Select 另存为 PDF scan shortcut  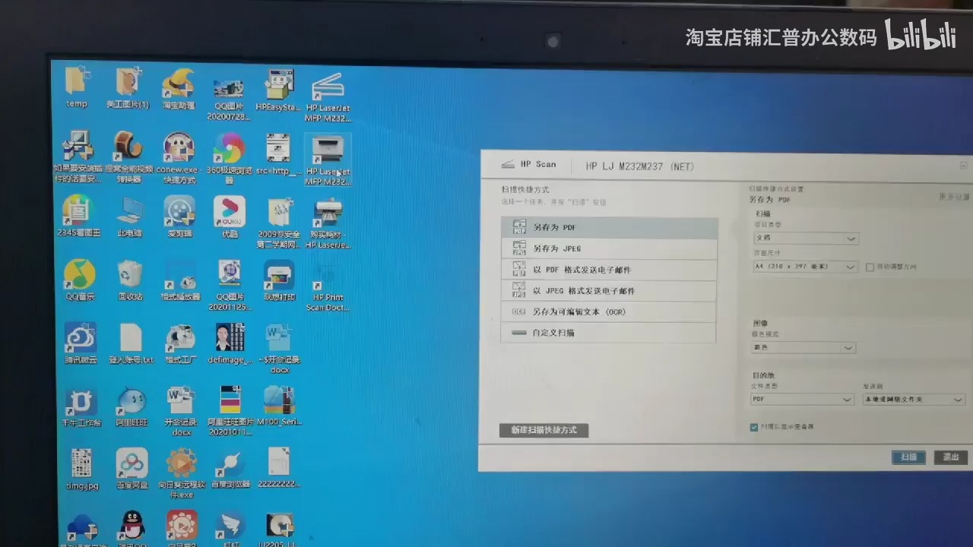tap(609, 227)
